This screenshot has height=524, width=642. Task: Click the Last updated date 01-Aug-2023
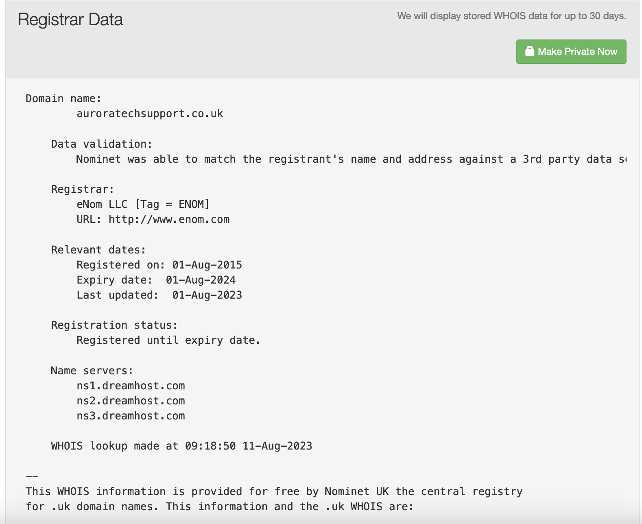(x=207, y=295)
